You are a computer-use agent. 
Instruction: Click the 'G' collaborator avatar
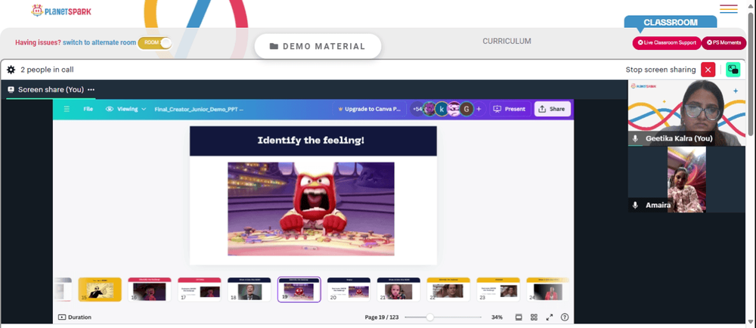click(x=466, y=109)
